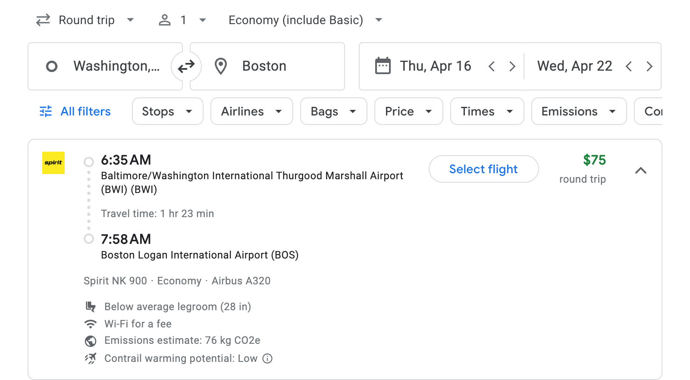Click the passenger person icon

coord(165,20)
